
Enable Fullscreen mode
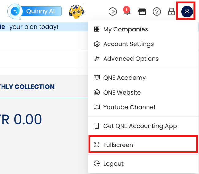point(118,145)
